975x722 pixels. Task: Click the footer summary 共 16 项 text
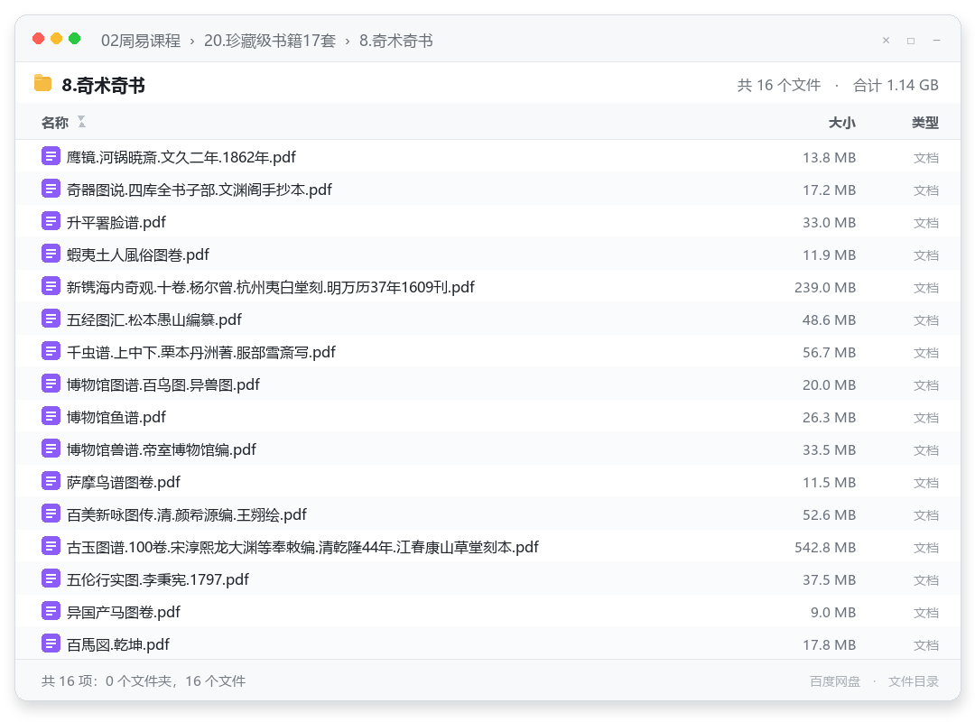pos(144,681)
